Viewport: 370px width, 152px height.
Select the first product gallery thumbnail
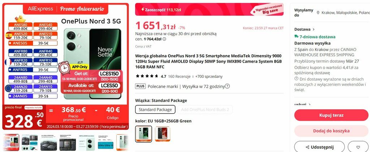[x=11, y=143]
